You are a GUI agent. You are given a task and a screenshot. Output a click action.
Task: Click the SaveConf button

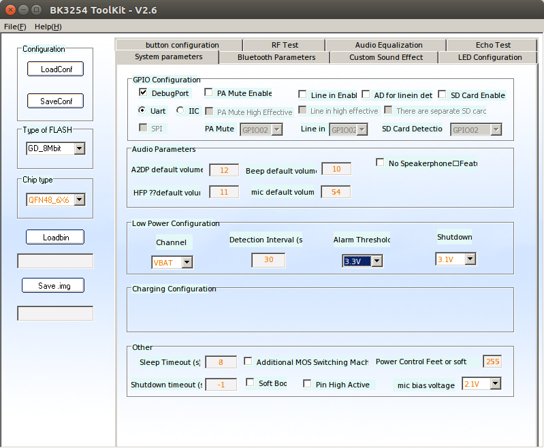tap(56, 101)
